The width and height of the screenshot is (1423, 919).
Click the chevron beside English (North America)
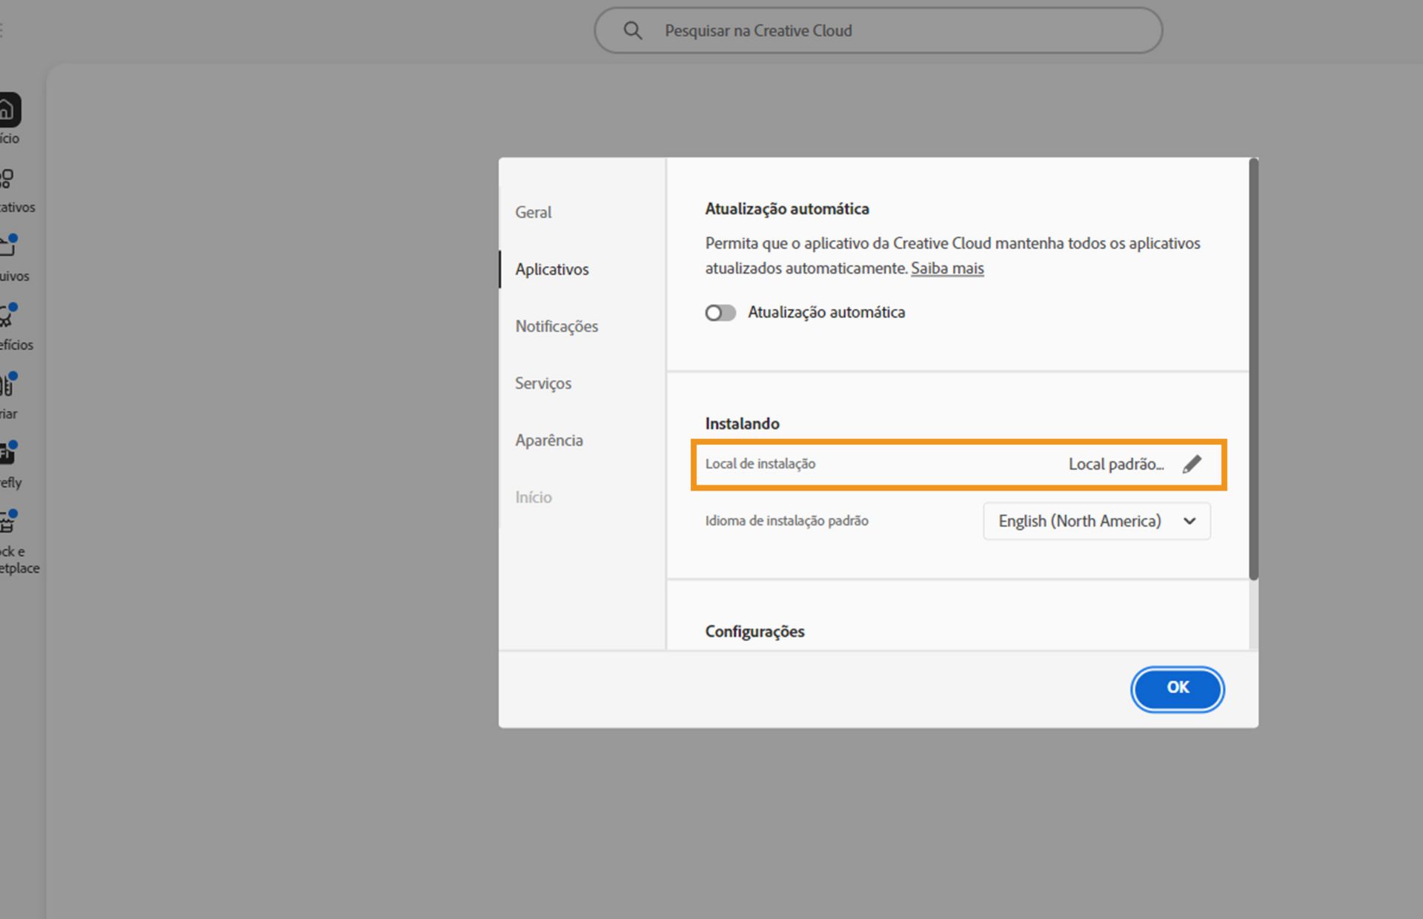[x=1190, y=521]
